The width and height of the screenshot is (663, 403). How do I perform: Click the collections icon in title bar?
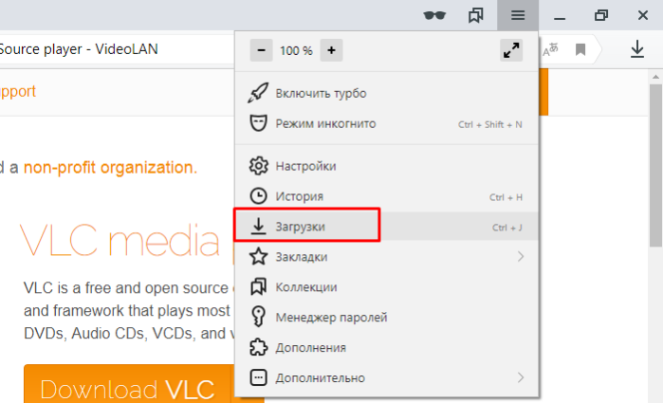[x=476, y=16]
